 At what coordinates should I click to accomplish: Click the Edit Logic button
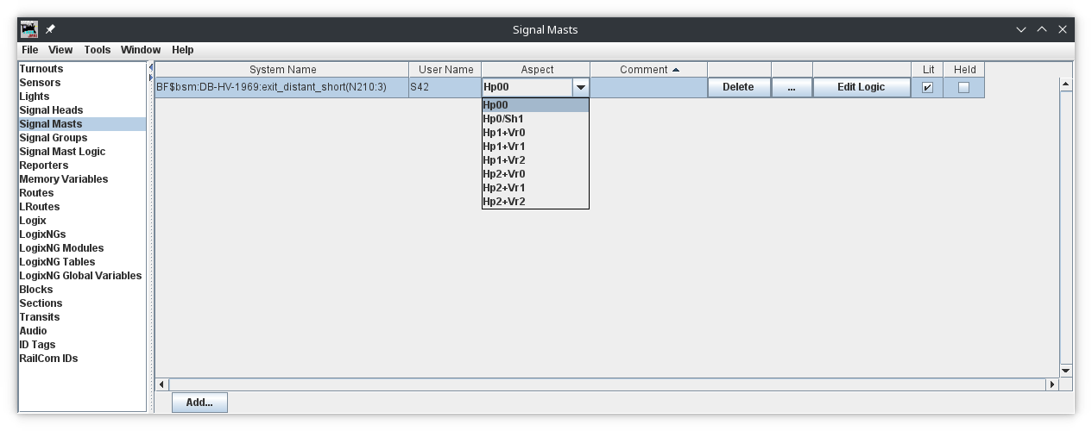[x=861, y=87]
